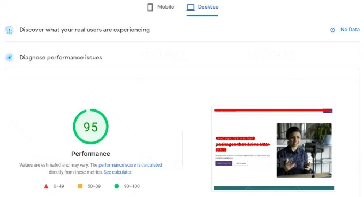Image resolution: width=364 pixels, height=197 pixels.
Task: Click the orange square 50–89 legend icon
Action: [80, 186]
